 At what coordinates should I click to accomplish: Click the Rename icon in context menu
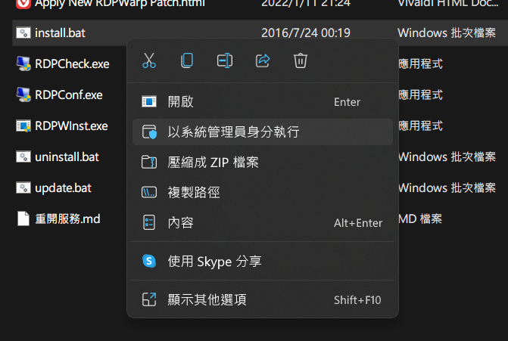coord(225,60)
